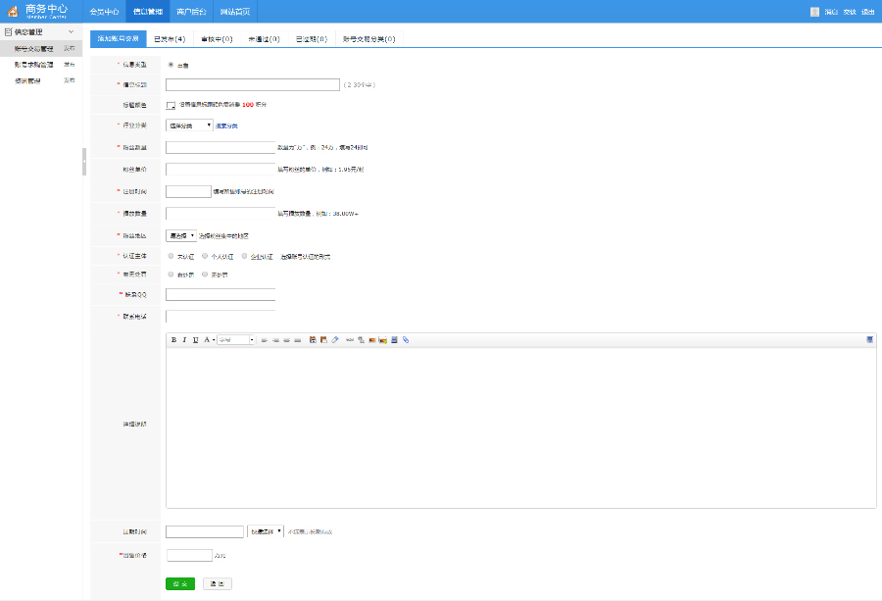The width and height of the screenshot is (882, 601).
Task: Select the 企业认证 radio button
Action: (x=244, y=256)
